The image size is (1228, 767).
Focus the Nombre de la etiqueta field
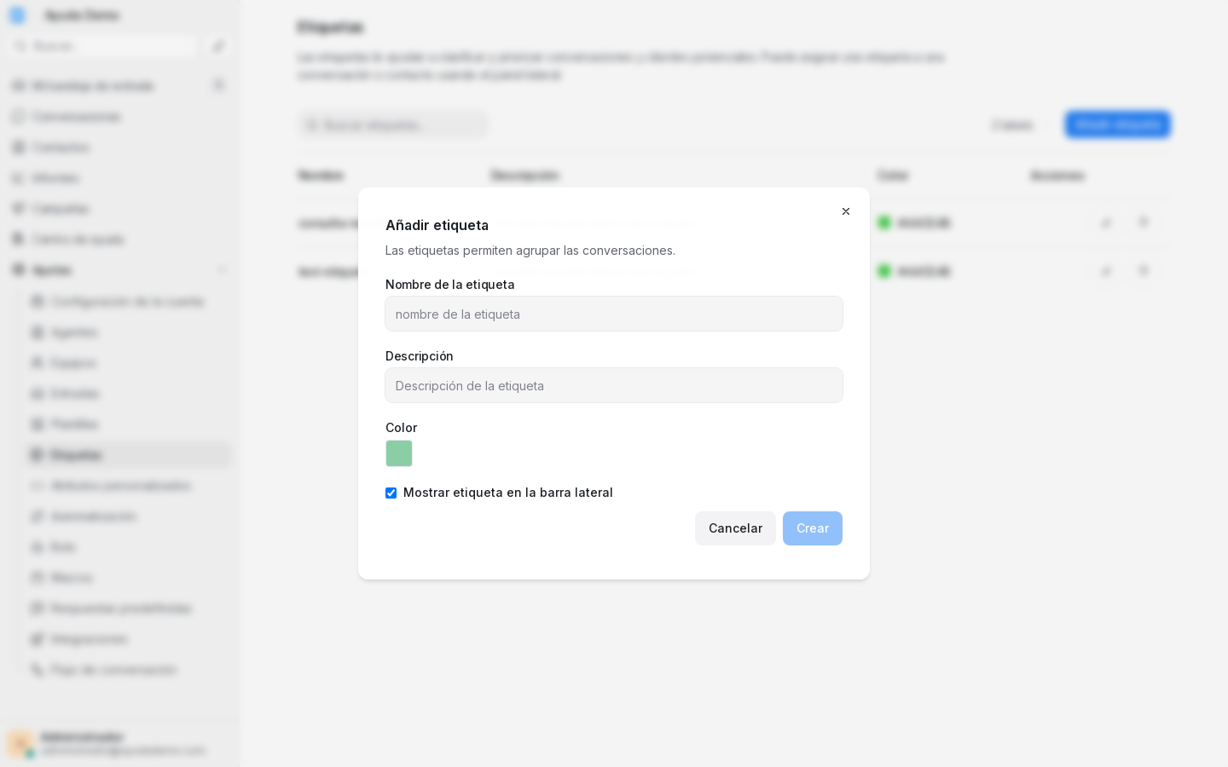click(614, 314)
